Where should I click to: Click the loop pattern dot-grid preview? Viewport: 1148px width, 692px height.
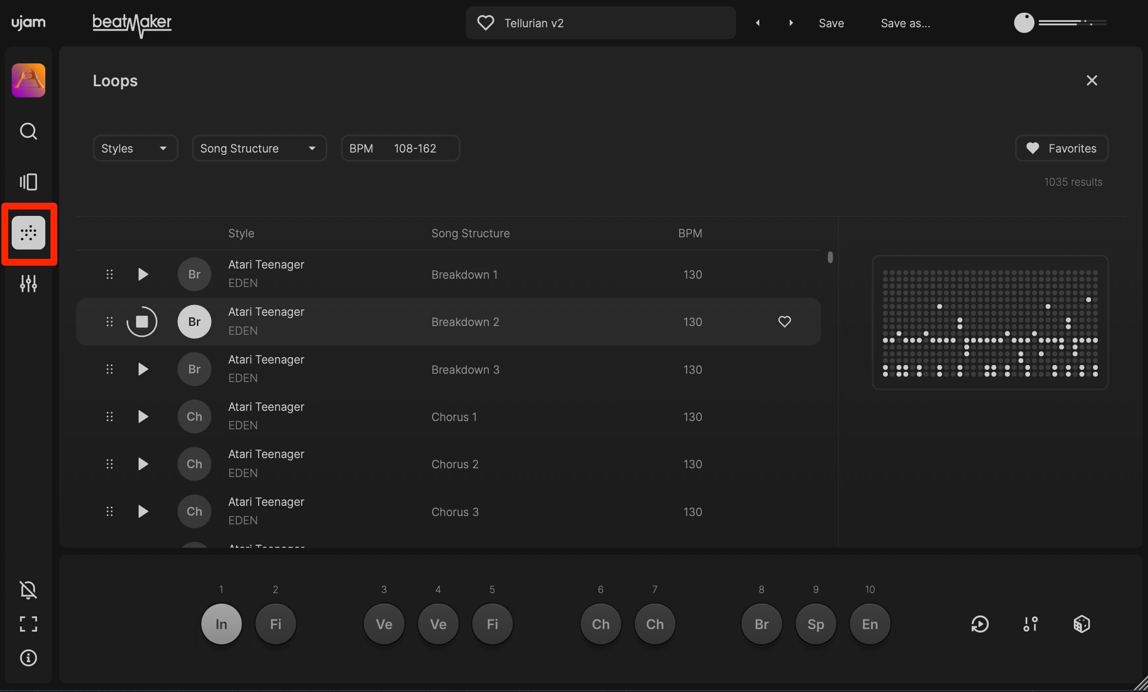pyautogui.click(x=990, y=323)
